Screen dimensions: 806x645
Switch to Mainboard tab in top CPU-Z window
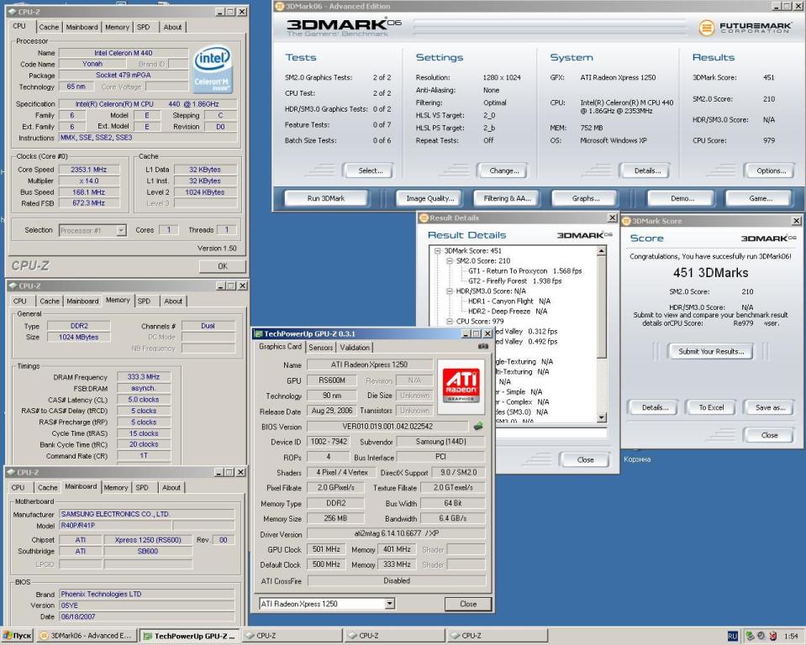coord(82,27)
